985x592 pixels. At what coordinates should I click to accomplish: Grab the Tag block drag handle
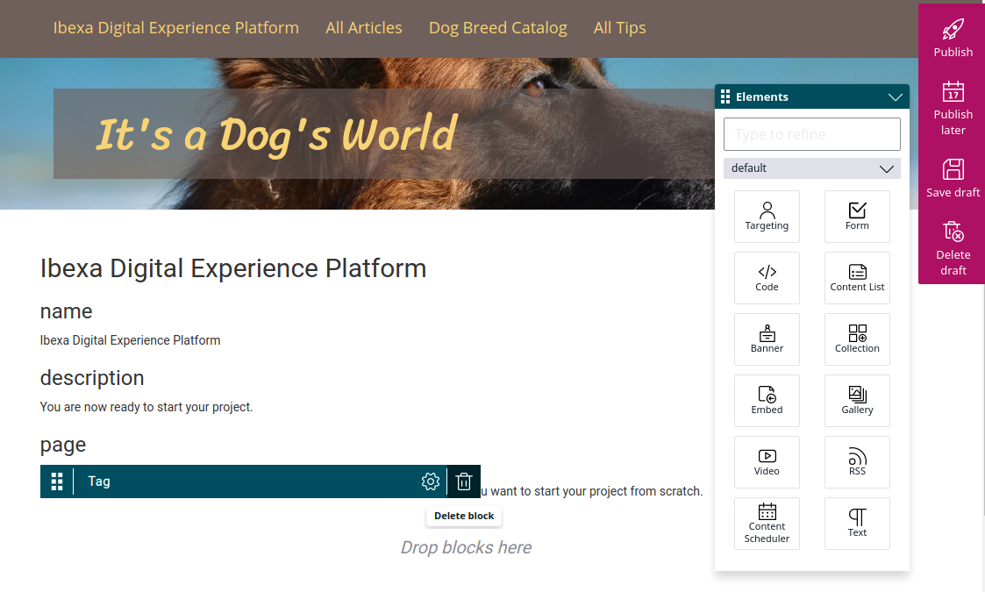56,481
